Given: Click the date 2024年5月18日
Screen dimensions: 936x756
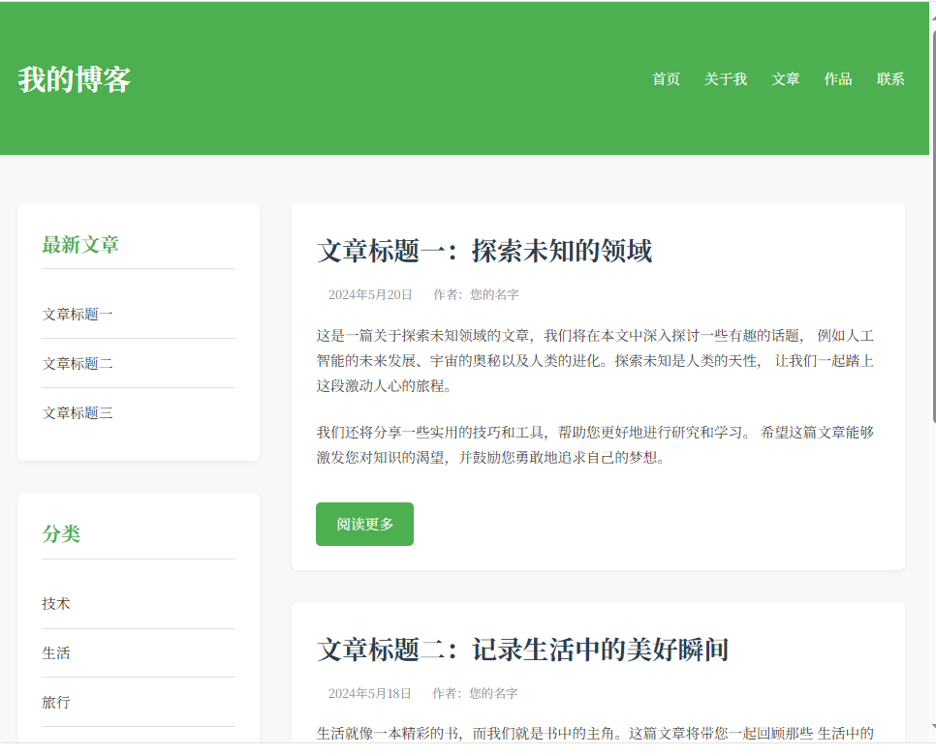Looking at the screenshot, I should point(369,693).
